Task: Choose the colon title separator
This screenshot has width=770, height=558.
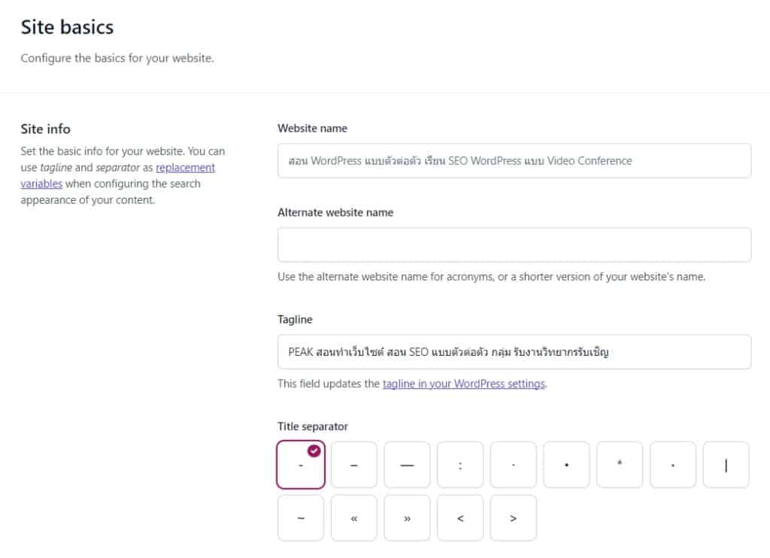Action: coord(460,465)
